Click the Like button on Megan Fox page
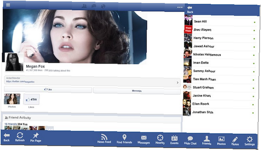 (x=48, y=89)
